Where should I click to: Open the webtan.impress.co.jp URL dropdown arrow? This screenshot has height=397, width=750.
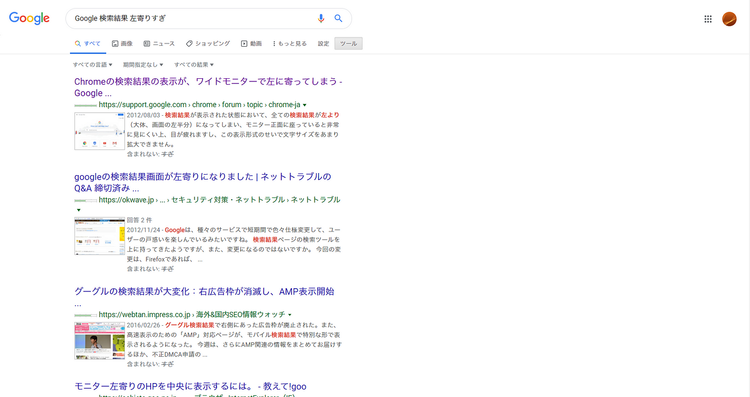point(290,314)
